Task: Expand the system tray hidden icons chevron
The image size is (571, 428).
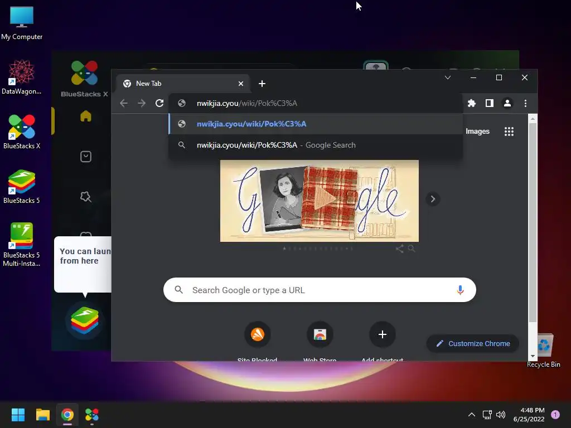Action: tap(472, 415)
